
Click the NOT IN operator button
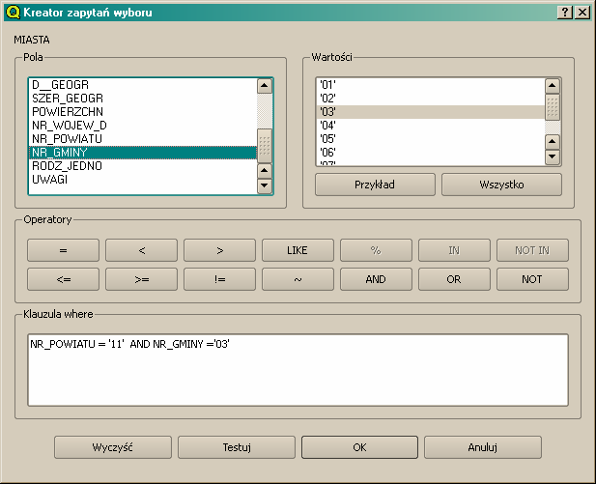(x=532, y=250)
